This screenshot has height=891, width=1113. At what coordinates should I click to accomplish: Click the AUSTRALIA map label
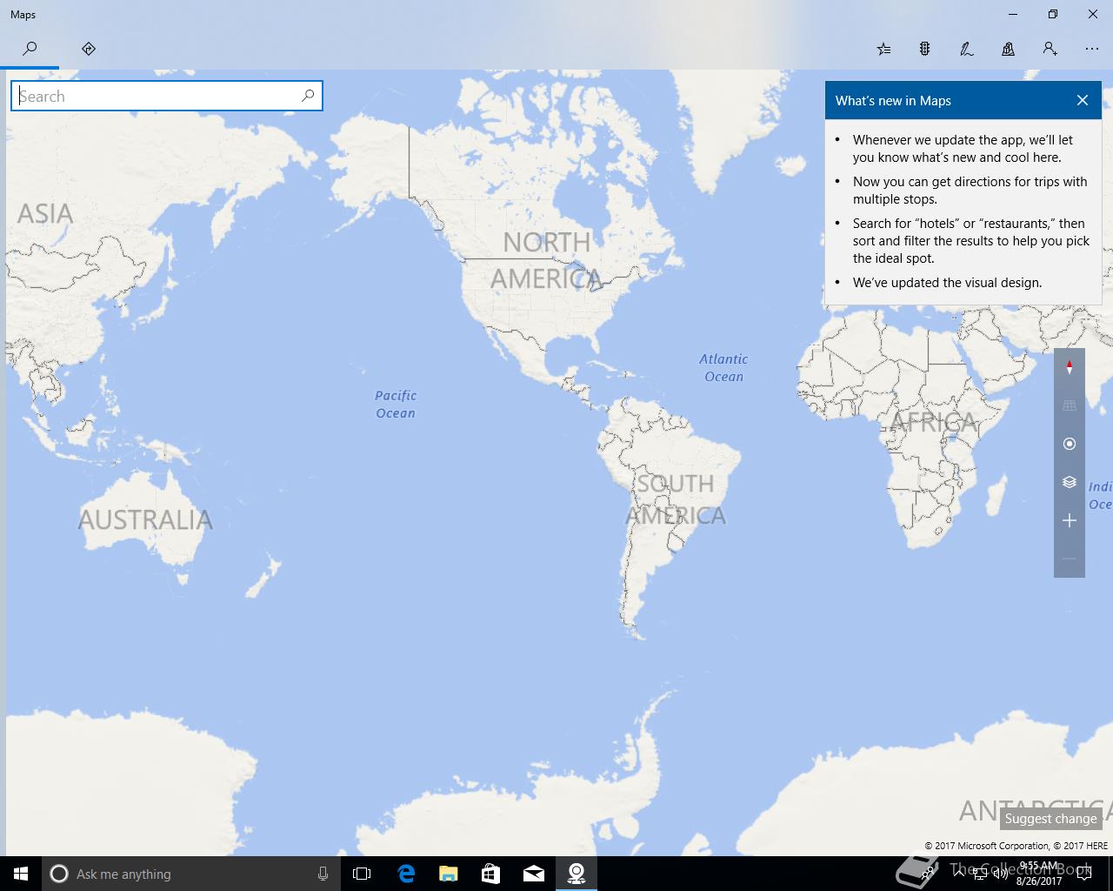(145, 519)
